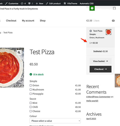Open the April 2023 archive link
The image size is (120, 126).
click(x=91, y=119)
